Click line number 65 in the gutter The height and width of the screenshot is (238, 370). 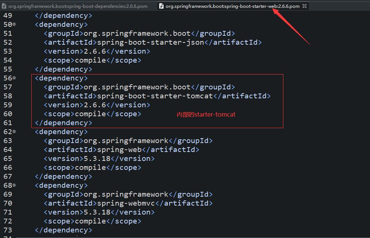(x=7, y=159)
